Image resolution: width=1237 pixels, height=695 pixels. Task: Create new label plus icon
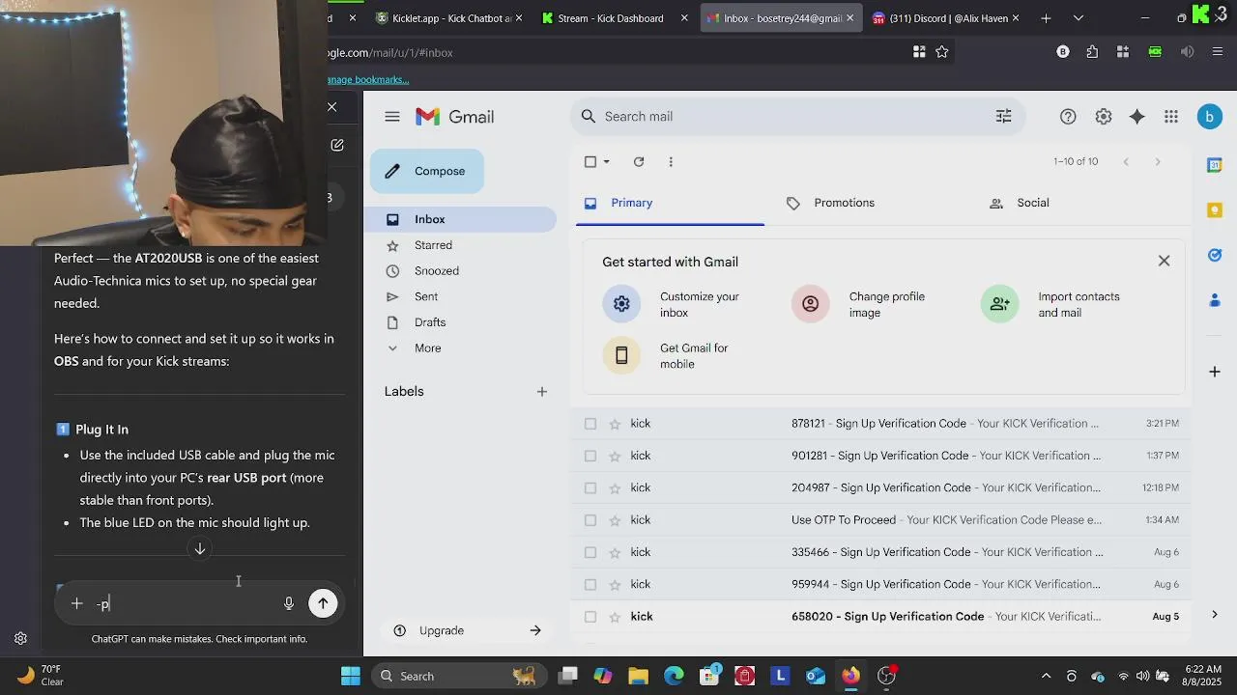(542, 392)
